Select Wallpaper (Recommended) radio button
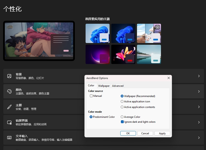 (122, 96)
